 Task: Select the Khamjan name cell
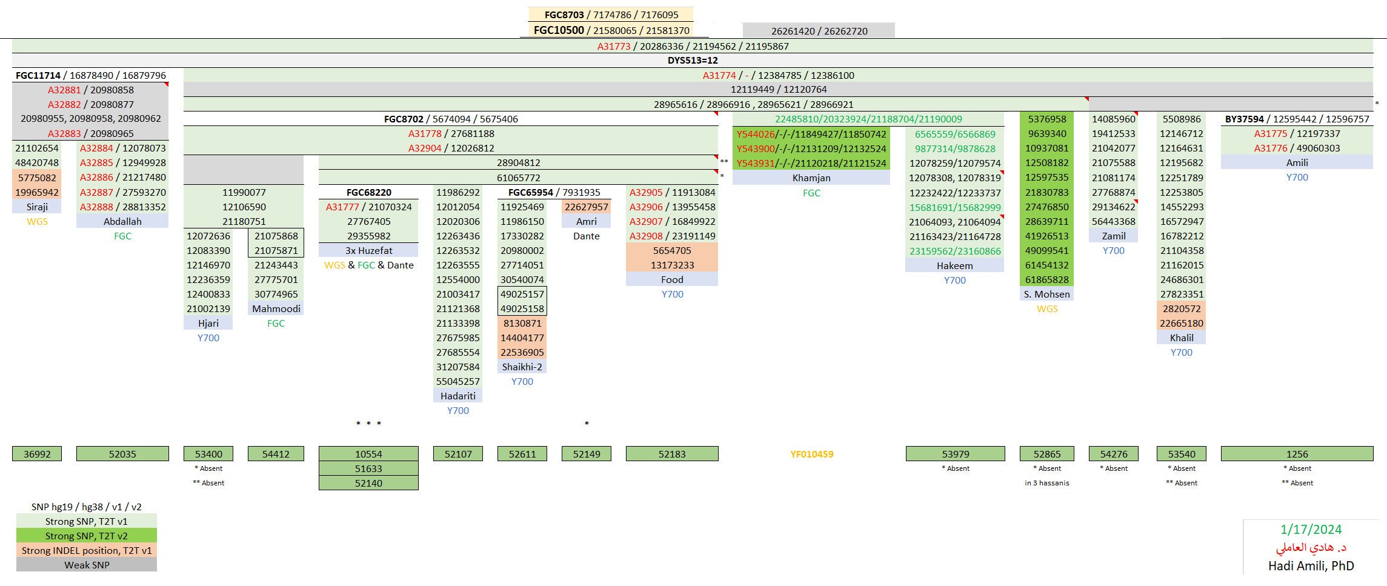tap(811, 178)
